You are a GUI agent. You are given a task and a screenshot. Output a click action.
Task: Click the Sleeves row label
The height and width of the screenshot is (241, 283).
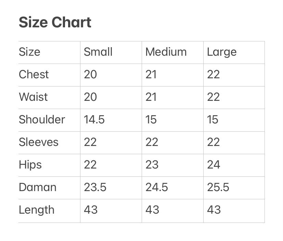click(x=38, y=142)
